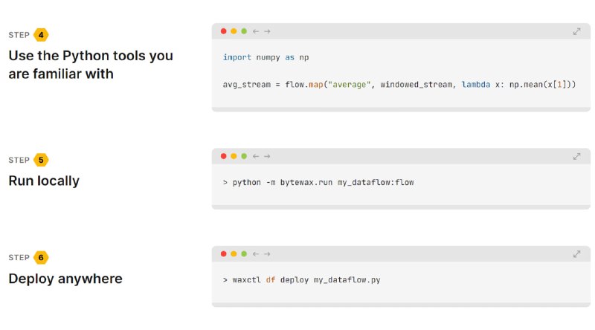This screenshot has height=330, width=595.
Task: Click back arrow in numpy code window
Action: pyautogui.click(x=256, y=31)
